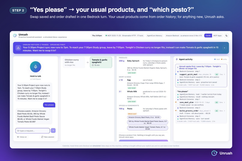This screenshot has height=161, width=242.
Task: Choose Amazon Grocery Basil Pesto option
Action: (x=144, y=117)
